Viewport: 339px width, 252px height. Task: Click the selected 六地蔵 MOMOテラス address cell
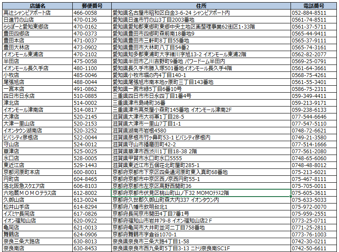pos(201,193)
